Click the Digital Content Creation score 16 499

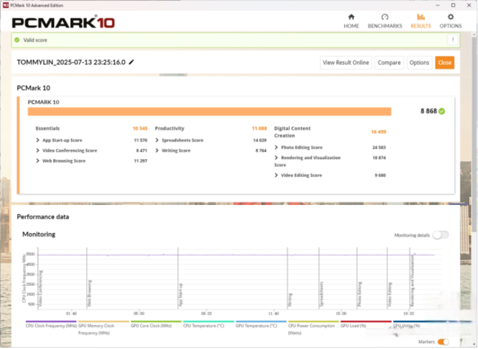(x=379, y=132)
